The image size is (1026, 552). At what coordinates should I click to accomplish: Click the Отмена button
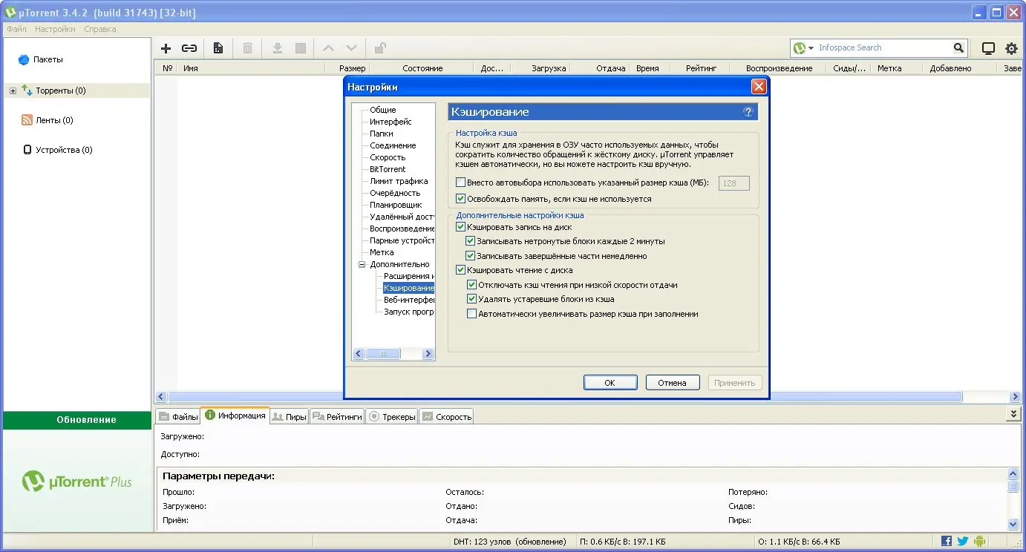(x=673, y=382)
